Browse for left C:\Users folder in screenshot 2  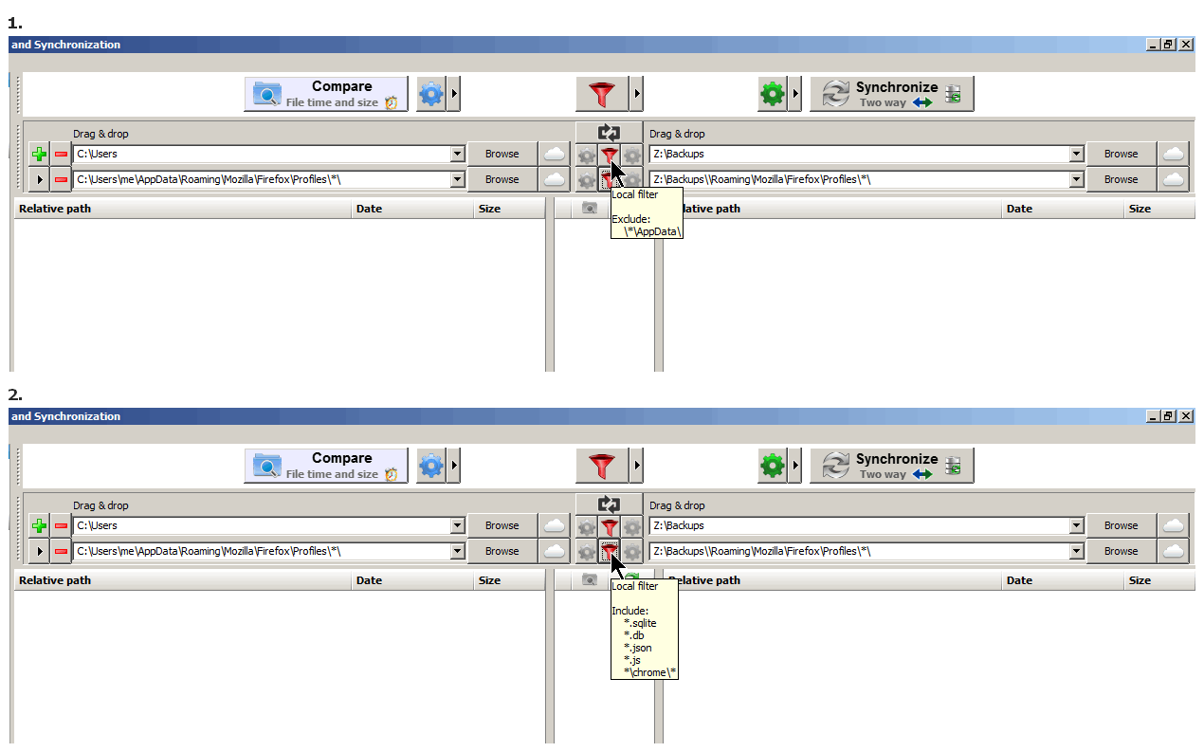pos(502,525)
